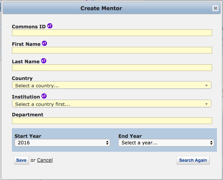Click the xT icon beside Commons ID
This screenshot has height=180, width=223.
(50, 26)
